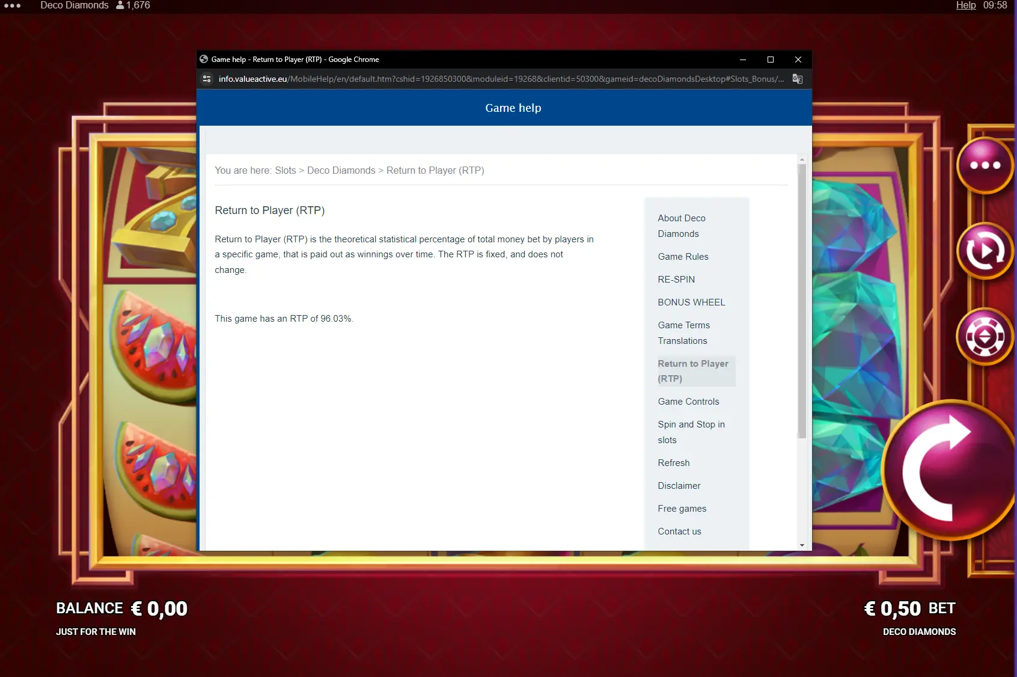
Task: Click the autoplay circular arrow button
Action: click(x=985, y=251)
